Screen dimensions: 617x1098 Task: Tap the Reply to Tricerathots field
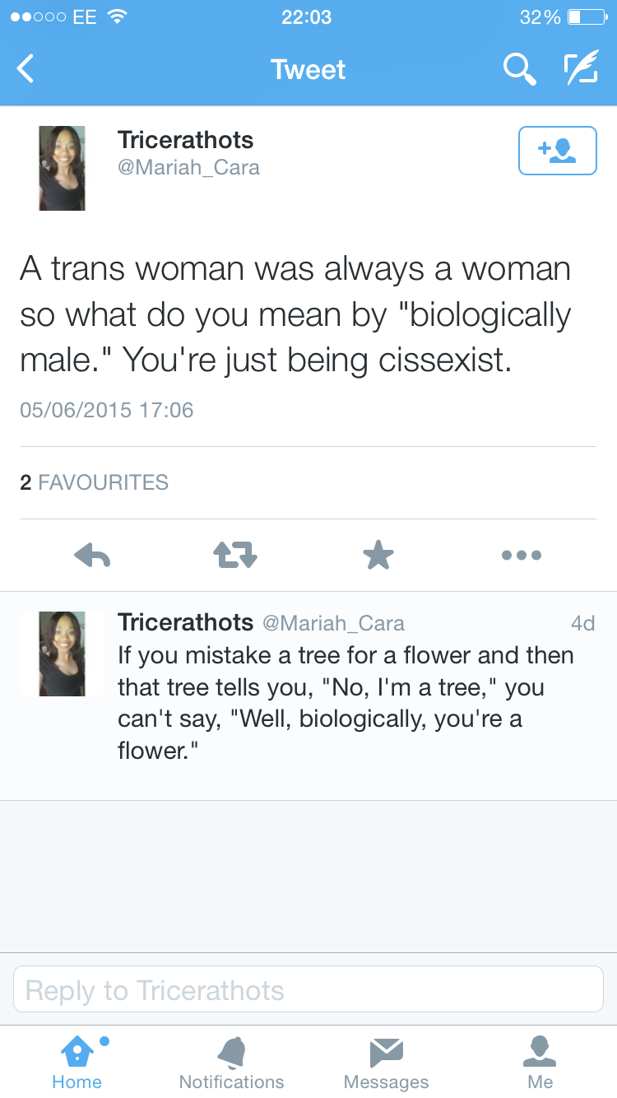click(308, 989)
